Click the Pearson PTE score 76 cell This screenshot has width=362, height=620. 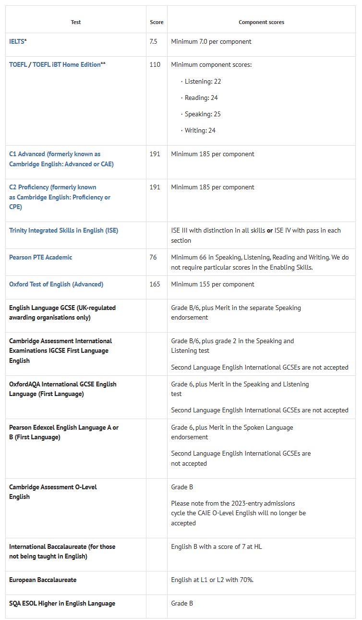click(153, 258)
